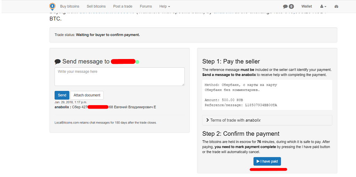Open the Wallet page
This screenshot has height=177, width=356.
(x=307, y=6)
